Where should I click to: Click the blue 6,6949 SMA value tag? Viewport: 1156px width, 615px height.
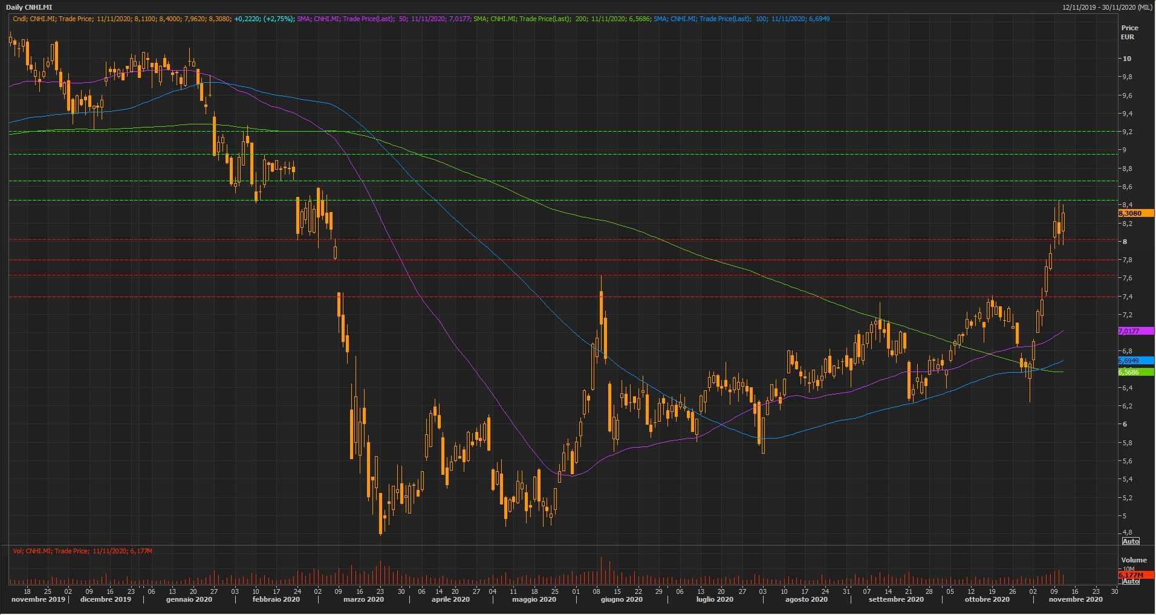[x=1135, y=361]
